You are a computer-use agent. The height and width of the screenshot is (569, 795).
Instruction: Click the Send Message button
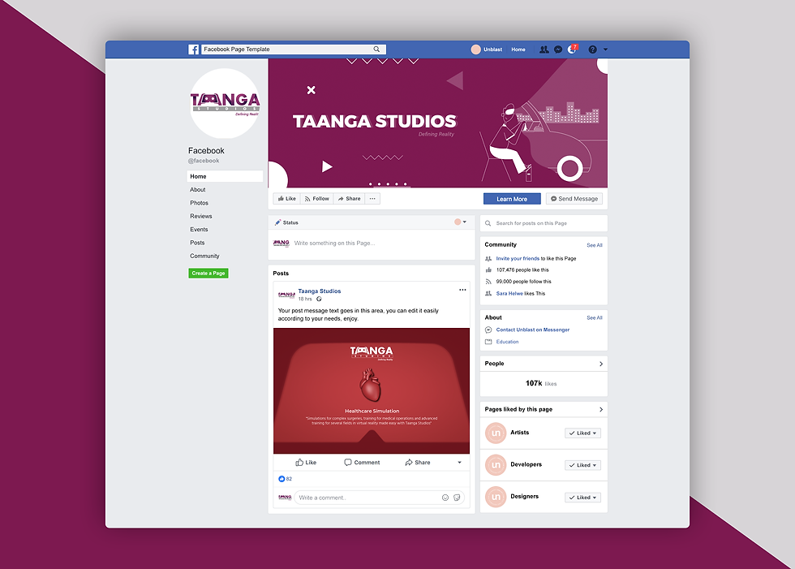click(x=574, y=199)
